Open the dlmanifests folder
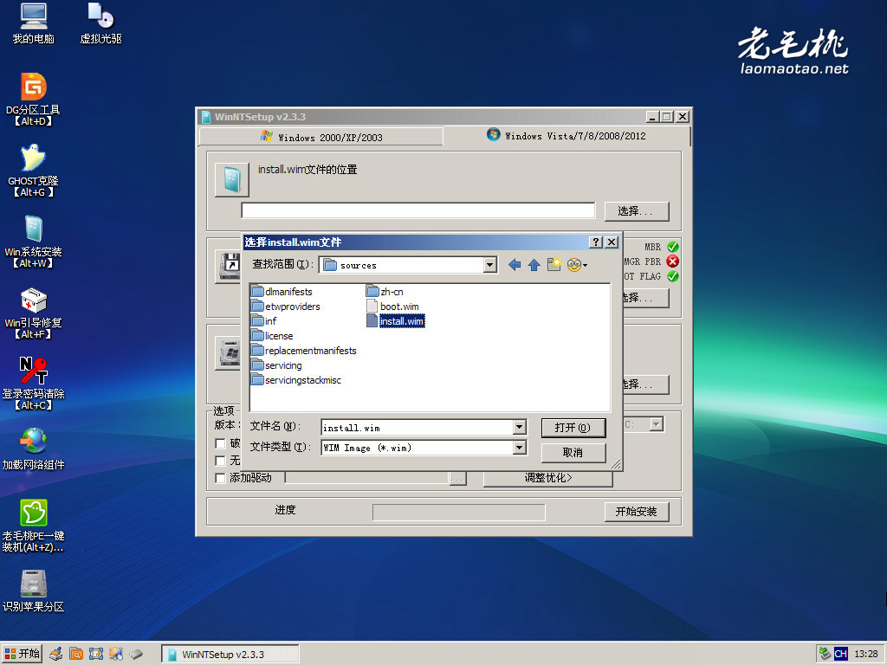This screenshot has height=665, width=887. coord(282,292)
